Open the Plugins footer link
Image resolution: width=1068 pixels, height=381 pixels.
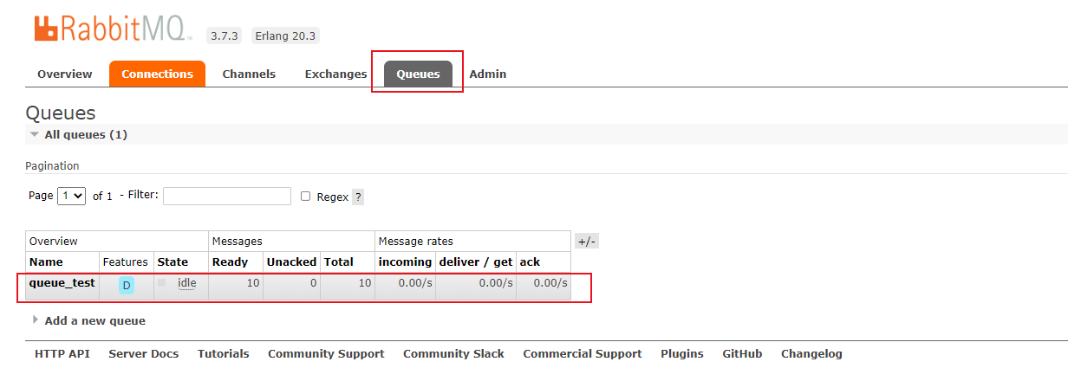682,354
